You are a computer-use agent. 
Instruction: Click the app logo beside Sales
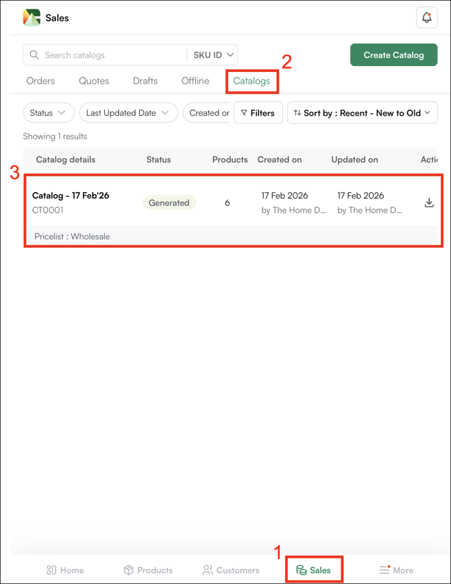32,18
